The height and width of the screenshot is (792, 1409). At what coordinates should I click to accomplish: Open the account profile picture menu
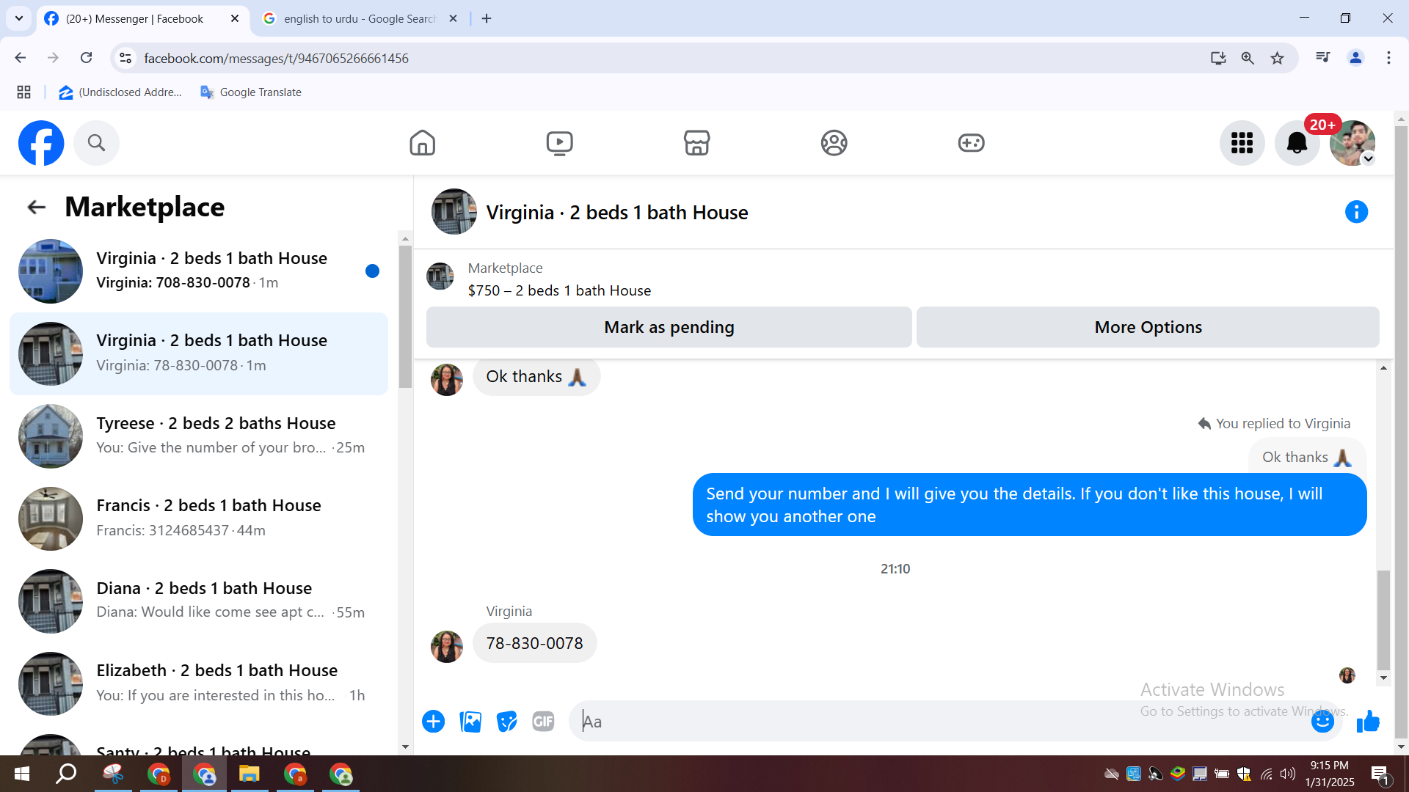point(1352,143)
